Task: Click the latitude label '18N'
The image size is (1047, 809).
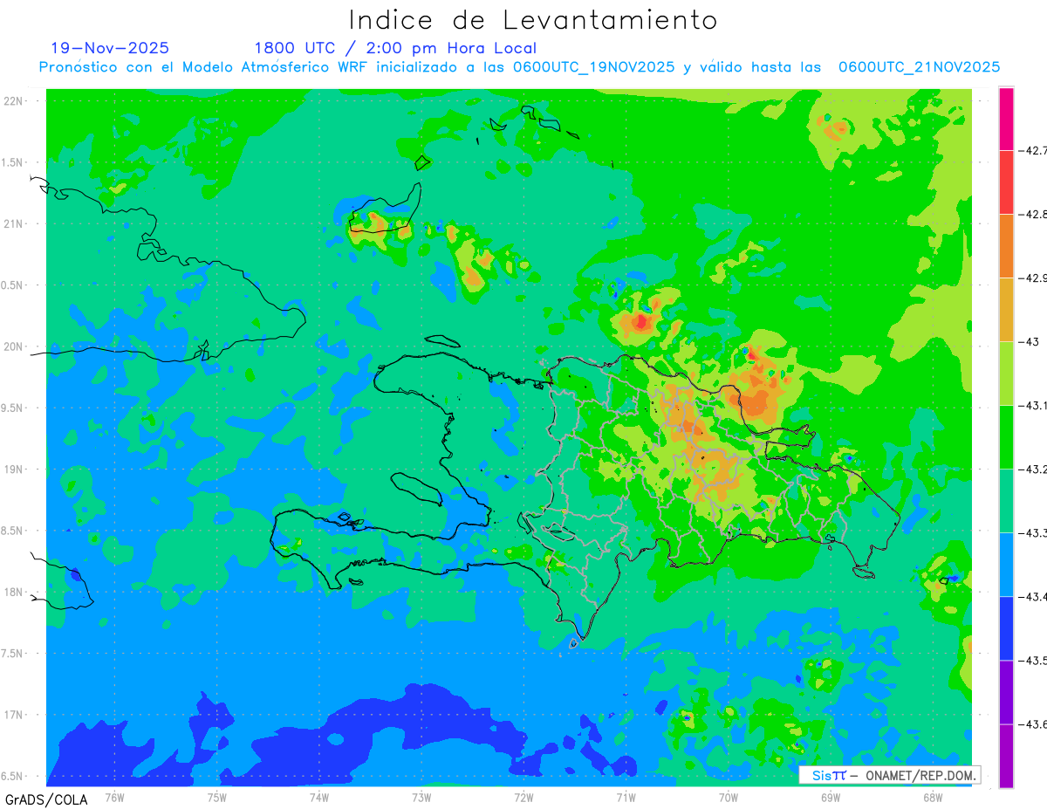Action: 14,592
